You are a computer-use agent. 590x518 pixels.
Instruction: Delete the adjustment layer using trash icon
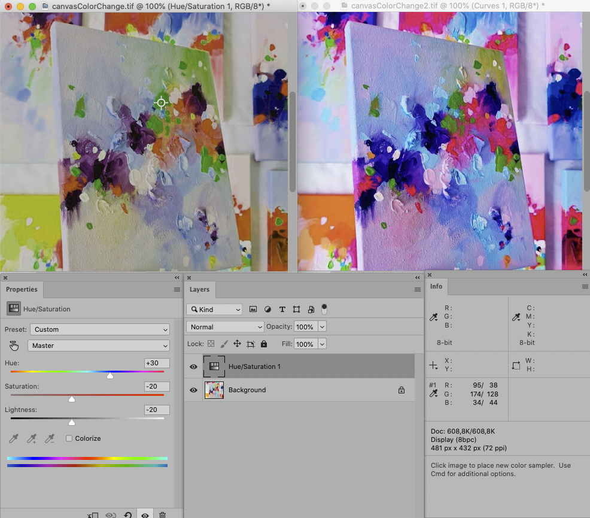click(x=162, y=515)
